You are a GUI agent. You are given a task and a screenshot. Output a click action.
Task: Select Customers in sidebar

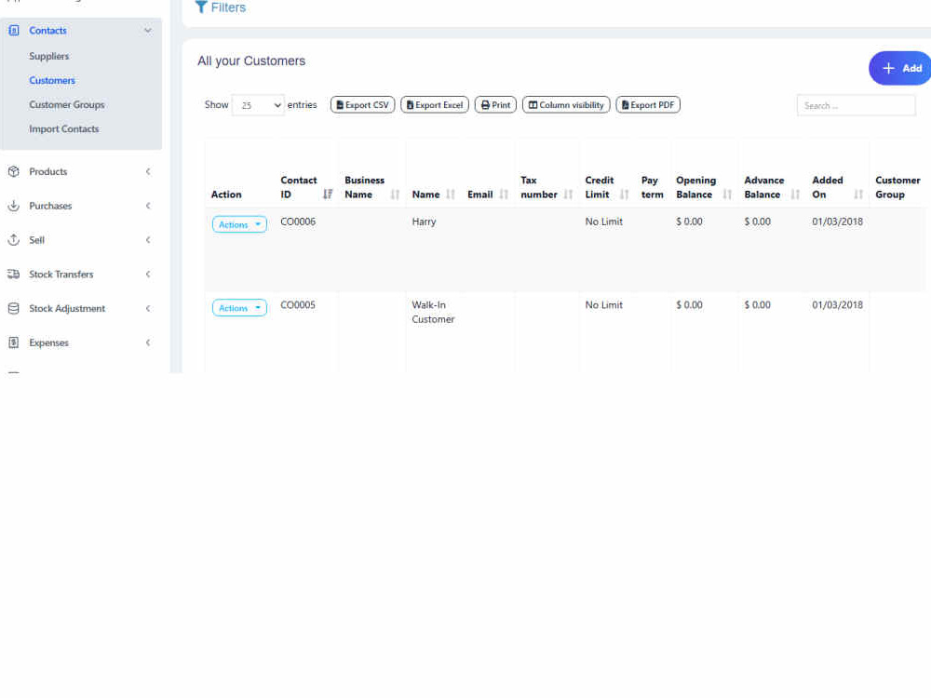(x=52, y=80)
